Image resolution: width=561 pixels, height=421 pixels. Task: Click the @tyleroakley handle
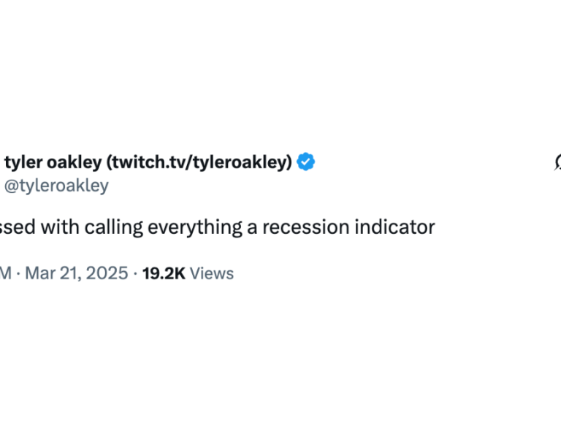point(56,186)
